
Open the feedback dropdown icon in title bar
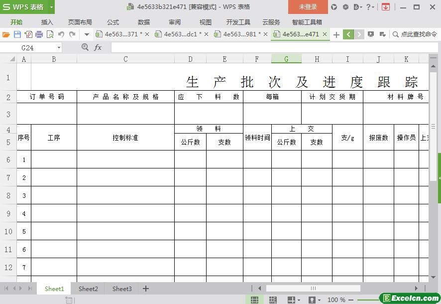click(358, 7)
